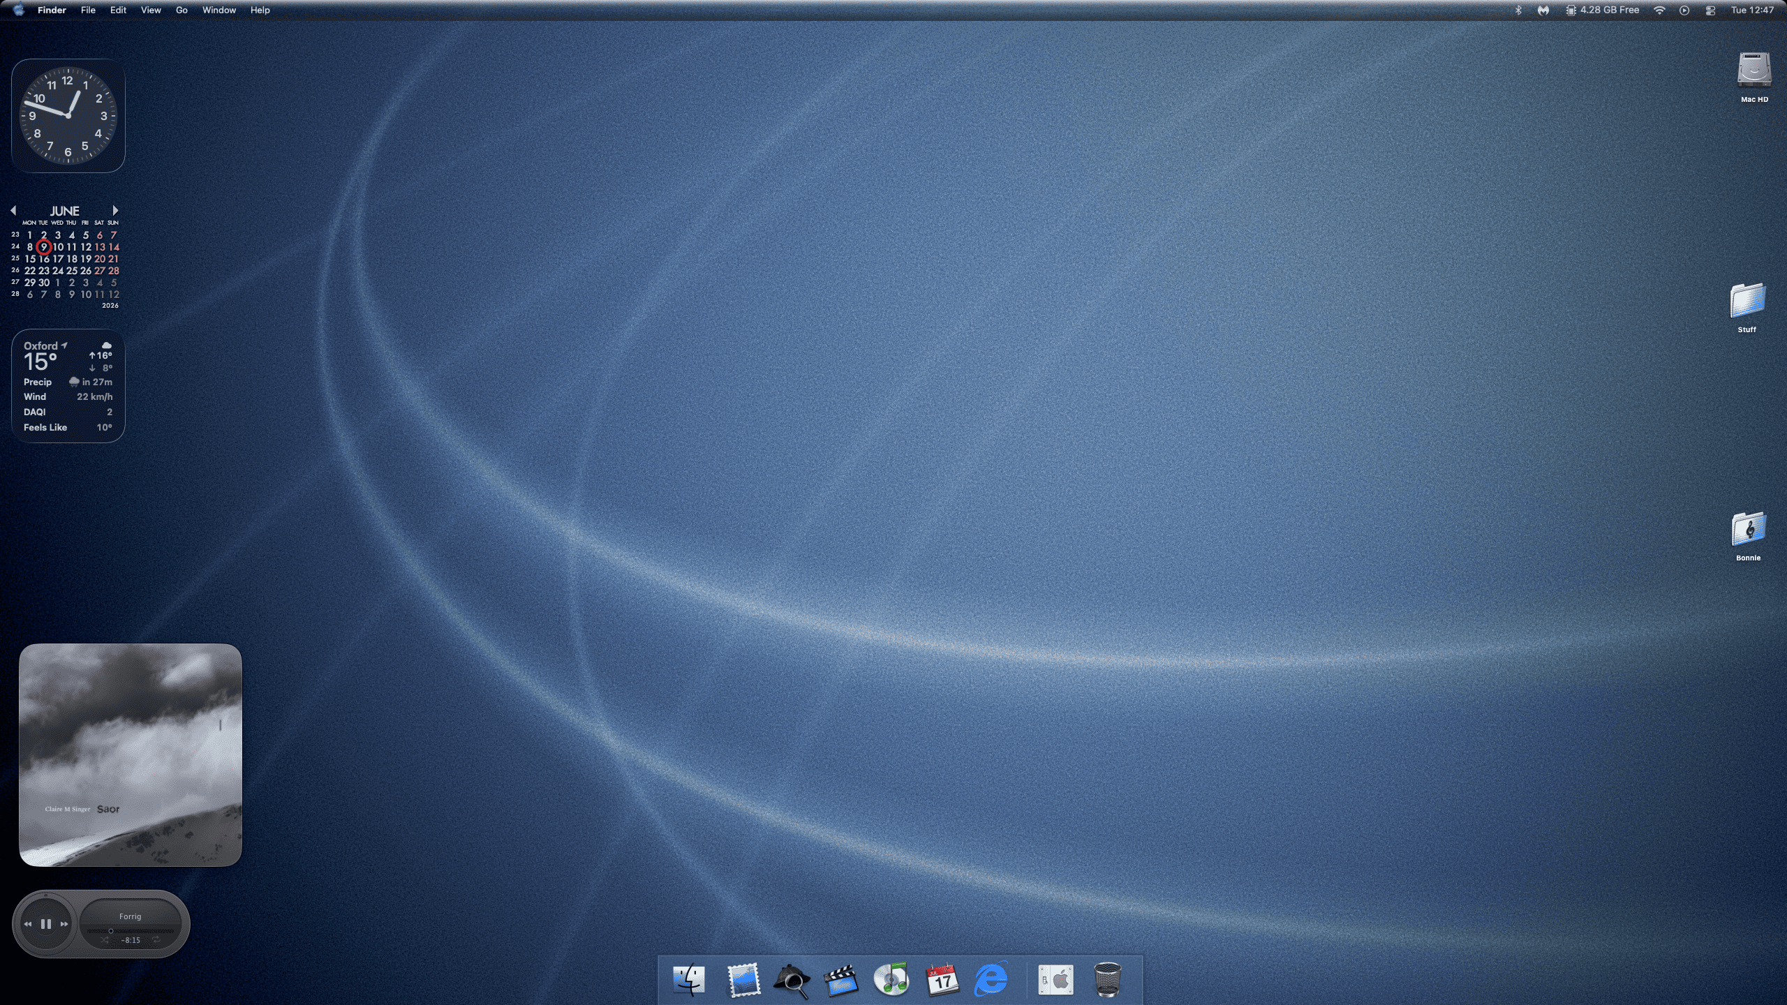
Task: Go to next month in calendar widget
Action: tap(115, 210)
